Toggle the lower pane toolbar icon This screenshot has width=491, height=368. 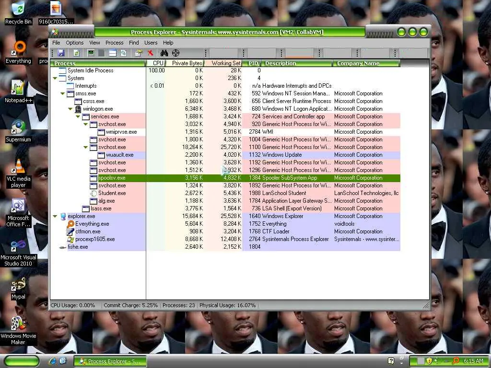(x=112, y=53)
